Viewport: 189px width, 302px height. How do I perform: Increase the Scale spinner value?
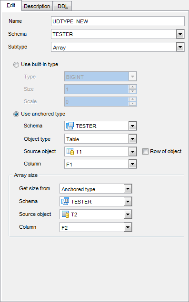pyautogui.click(x=132, y=99)
